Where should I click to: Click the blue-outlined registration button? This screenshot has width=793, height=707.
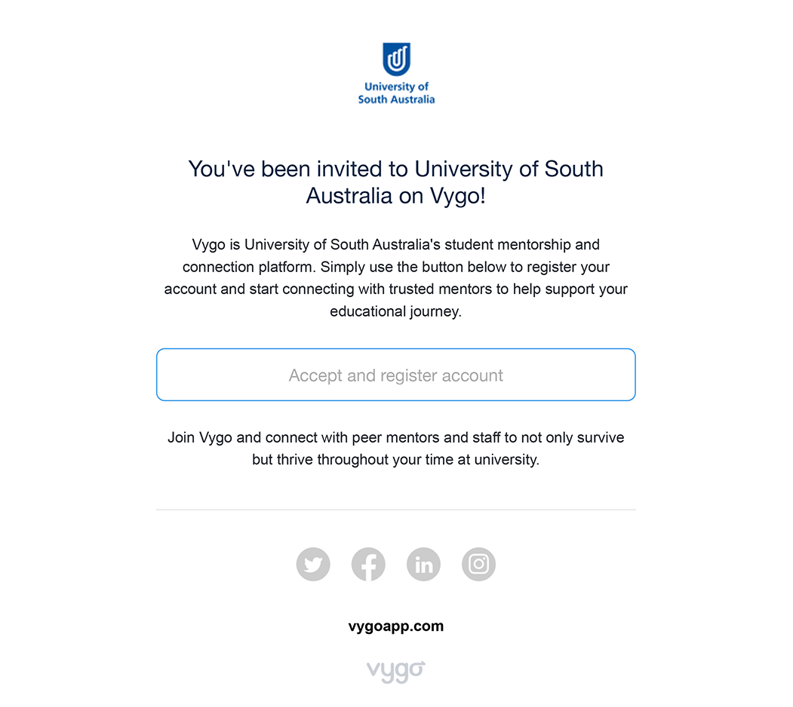pyautogui.click(x=395, y=375)
